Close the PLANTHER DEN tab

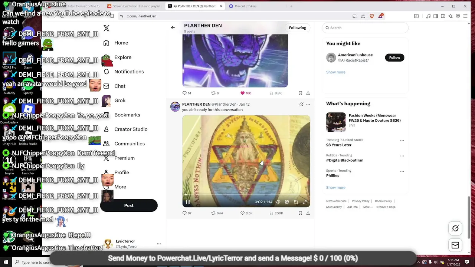click(x=221, y=6)
